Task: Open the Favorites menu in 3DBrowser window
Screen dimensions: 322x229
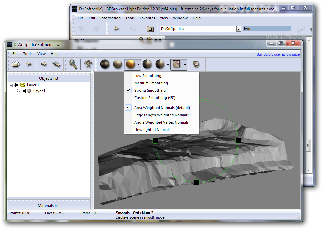Action: point(147,18)
